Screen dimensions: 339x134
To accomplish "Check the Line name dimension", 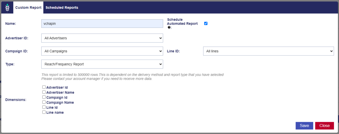I will pyautogui.click(x=44, y=112).
